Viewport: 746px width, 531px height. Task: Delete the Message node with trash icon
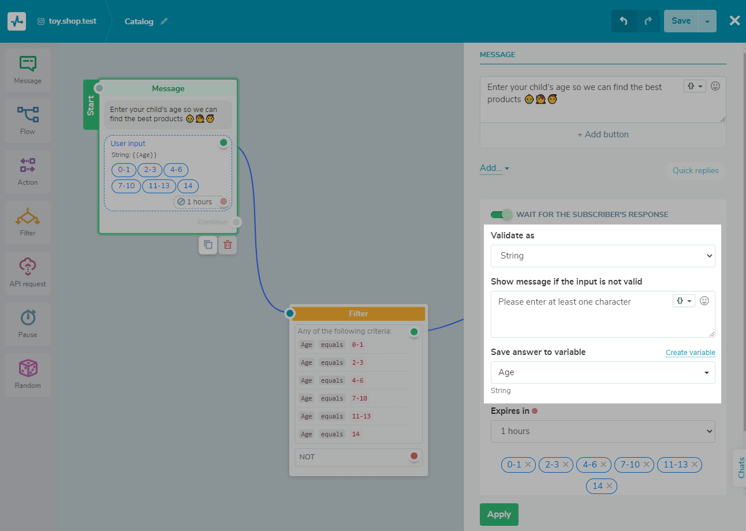coord(227,245)
